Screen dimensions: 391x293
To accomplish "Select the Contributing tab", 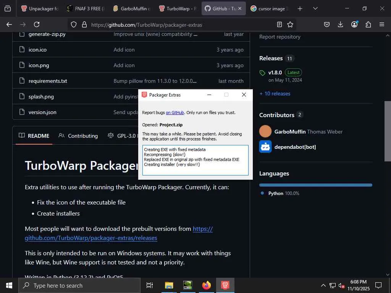I will (x=78, y=136).
